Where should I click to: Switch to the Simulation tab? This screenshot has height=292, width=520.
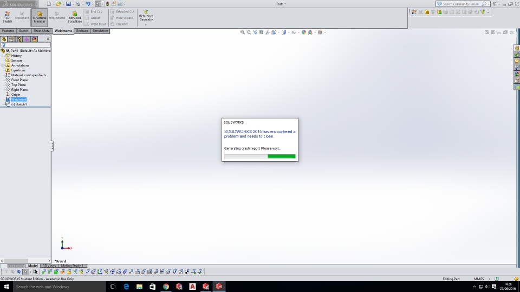click(100, 31)
